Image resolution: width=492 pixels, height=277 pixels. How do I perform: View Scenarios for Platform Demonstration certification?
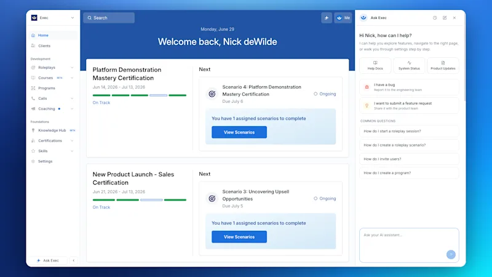239,132
